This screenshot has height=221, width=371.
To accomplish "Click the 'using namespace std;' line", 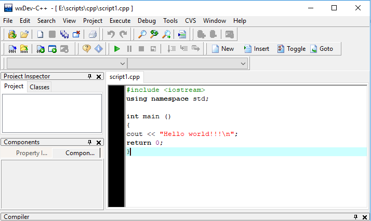I will click(x=167, y=99).
